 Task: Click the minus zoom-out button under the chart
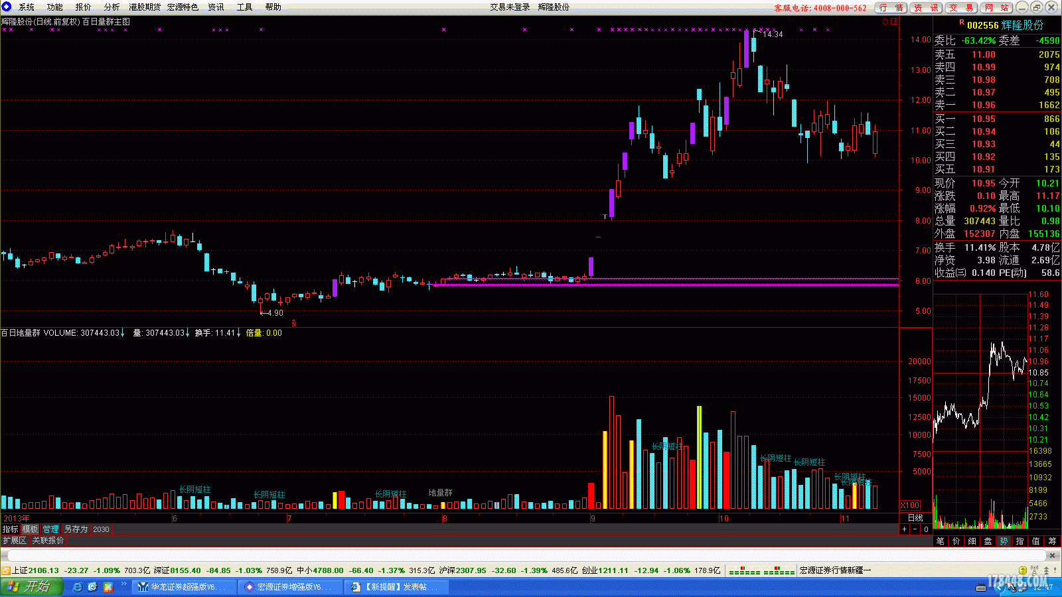[915, 529]
